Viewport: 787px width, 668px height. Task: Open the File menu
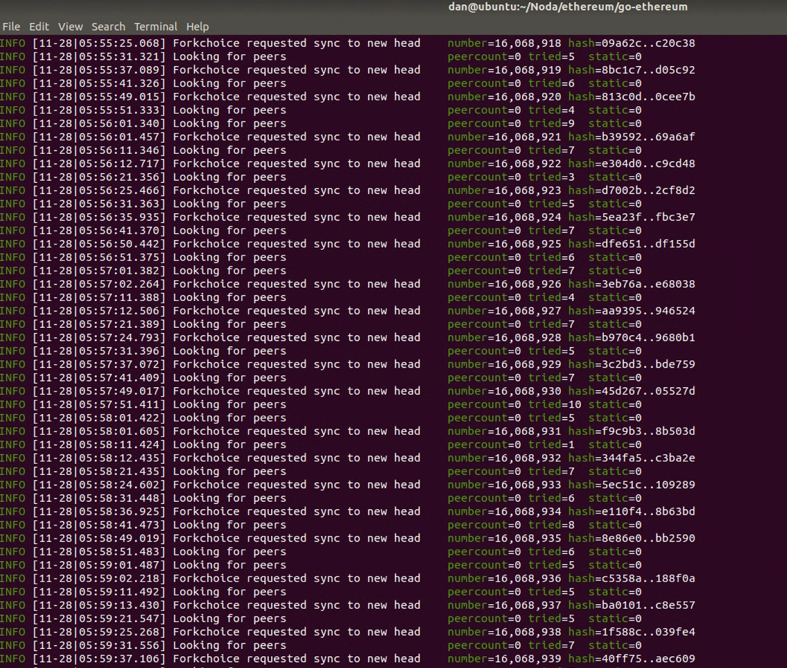pyautogui.click(x=11, y=26)
